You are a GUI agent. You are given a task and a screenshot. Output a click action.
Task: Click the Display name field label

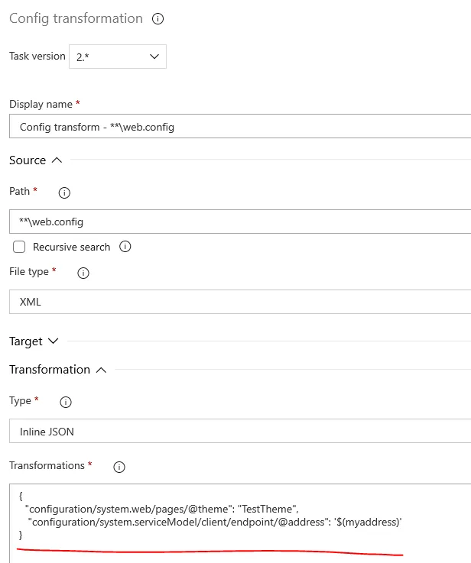(x=41, y=104)
